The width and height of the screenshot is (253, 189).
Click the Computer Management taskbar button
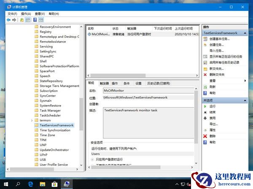click(67, 184)
